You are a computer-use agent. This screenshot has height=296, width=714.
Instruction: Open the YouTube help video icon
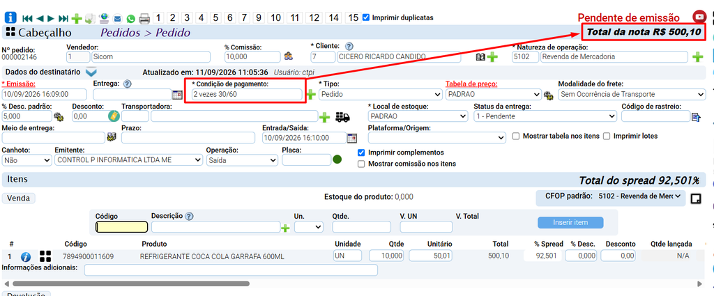699,17
